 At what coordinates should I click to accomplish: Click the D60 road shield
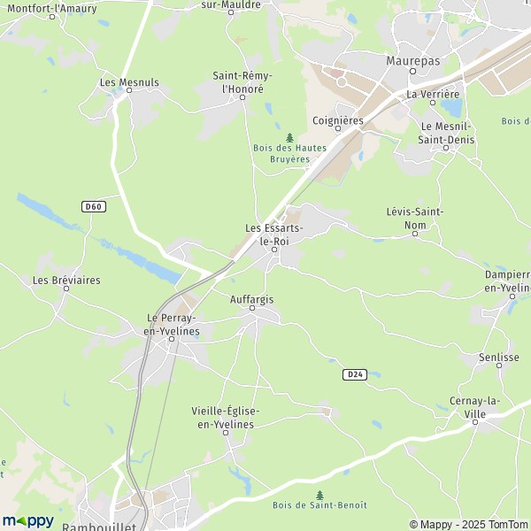pos(94,206)
